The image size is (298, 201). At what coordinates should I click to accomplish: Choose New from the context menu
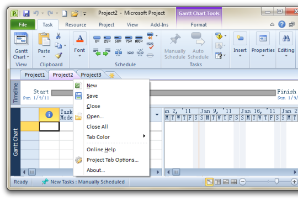[x=111, y=86]
